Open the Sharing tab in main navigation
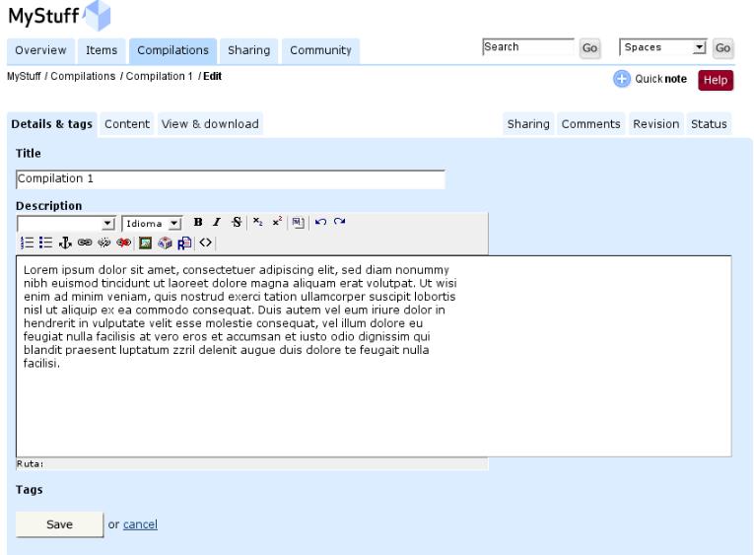Viewport: 754px width, 555px height. point(248,50)
